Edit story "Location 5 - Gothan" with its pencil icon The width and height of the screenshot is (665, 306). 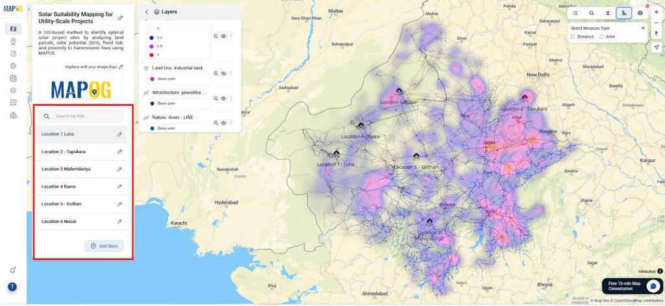click(x=119, y=204)
